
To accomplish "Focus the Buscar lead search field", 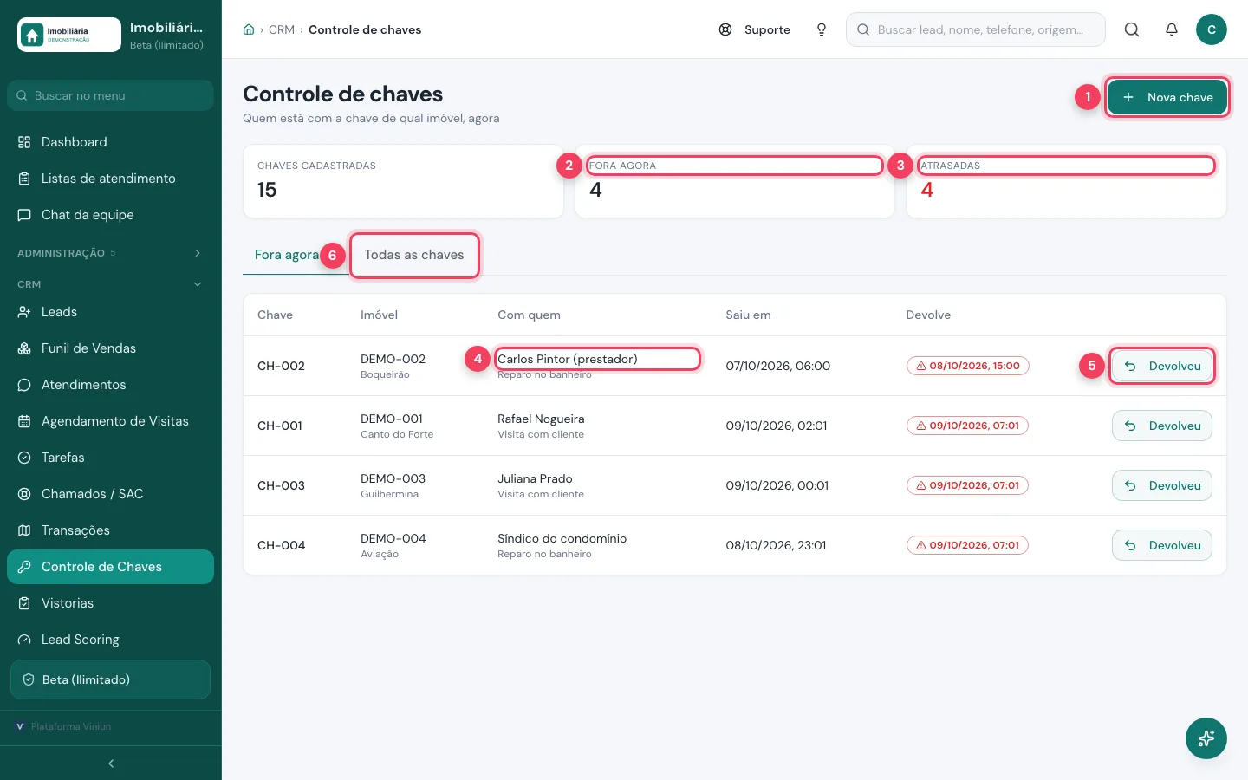I will [976, 29].
